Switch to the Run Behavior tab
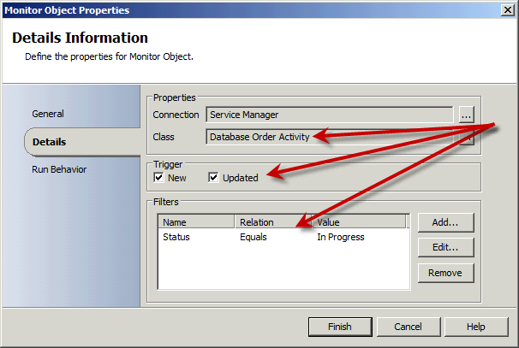The height and width of the screenshot is (348, 519). click(x=59, y=169)
